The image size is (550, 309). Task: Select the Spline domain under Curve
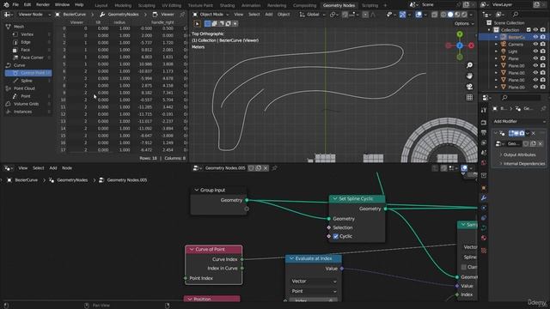[x=27, y=81]
